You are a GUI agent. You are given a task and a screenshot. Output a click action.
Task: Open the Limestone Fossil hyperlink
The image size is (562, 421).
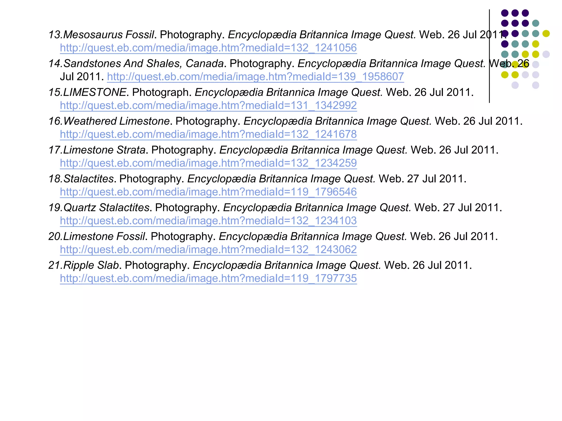(208, 249)
